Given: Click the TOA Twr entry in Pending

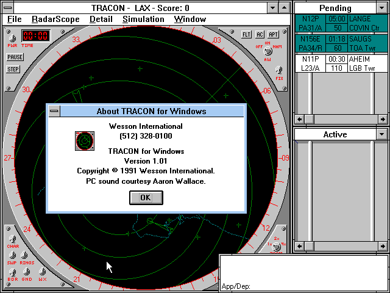Looking at the screenshot, I should pyautogui.click(x=362, y=48).
